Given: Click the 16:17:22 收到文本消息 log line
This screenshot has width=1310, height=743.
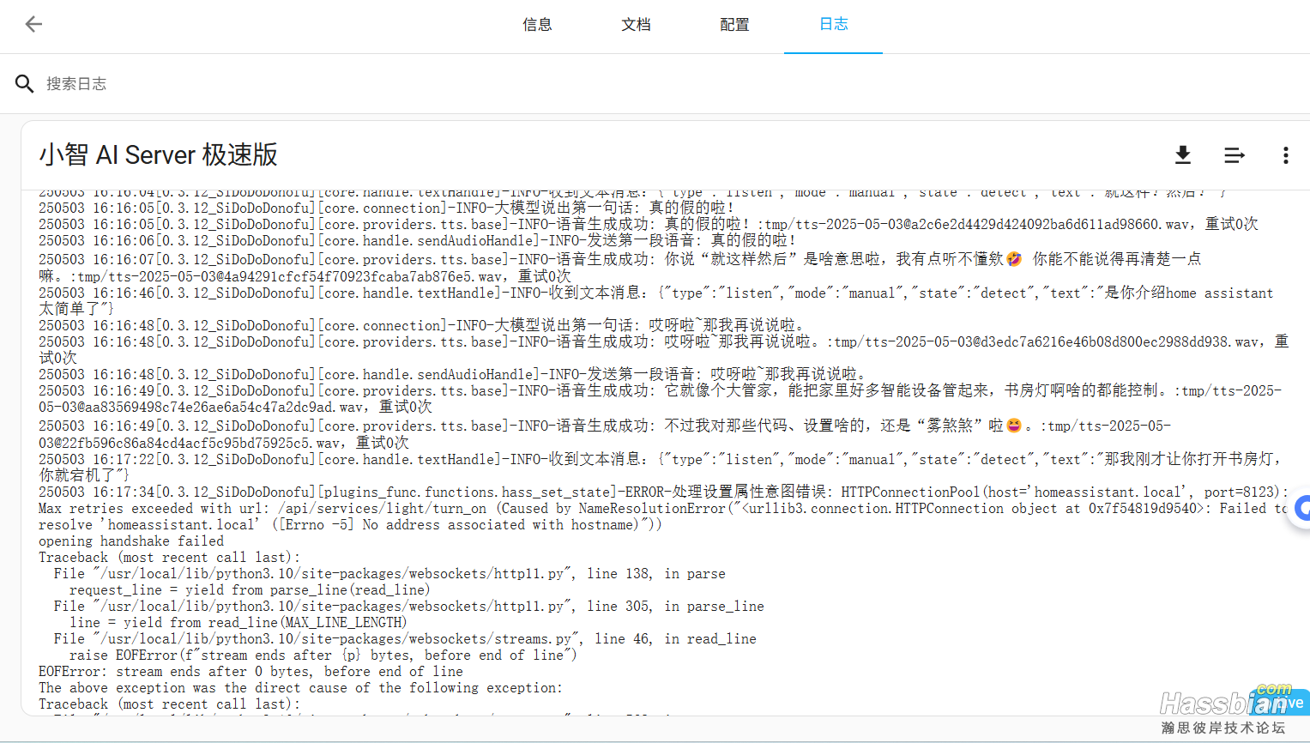Looking at the screenshot, I should click(660, 468).
